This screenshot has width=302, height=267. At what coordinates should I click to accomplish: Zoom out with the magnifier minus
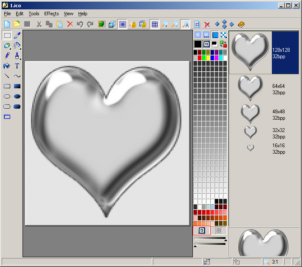click(x=175, y=24)
